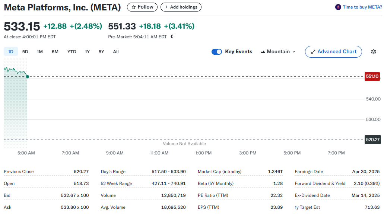Select the 1D range tab
The width and height of the screenshot is (384, 214).
click(x=11, y=52)
